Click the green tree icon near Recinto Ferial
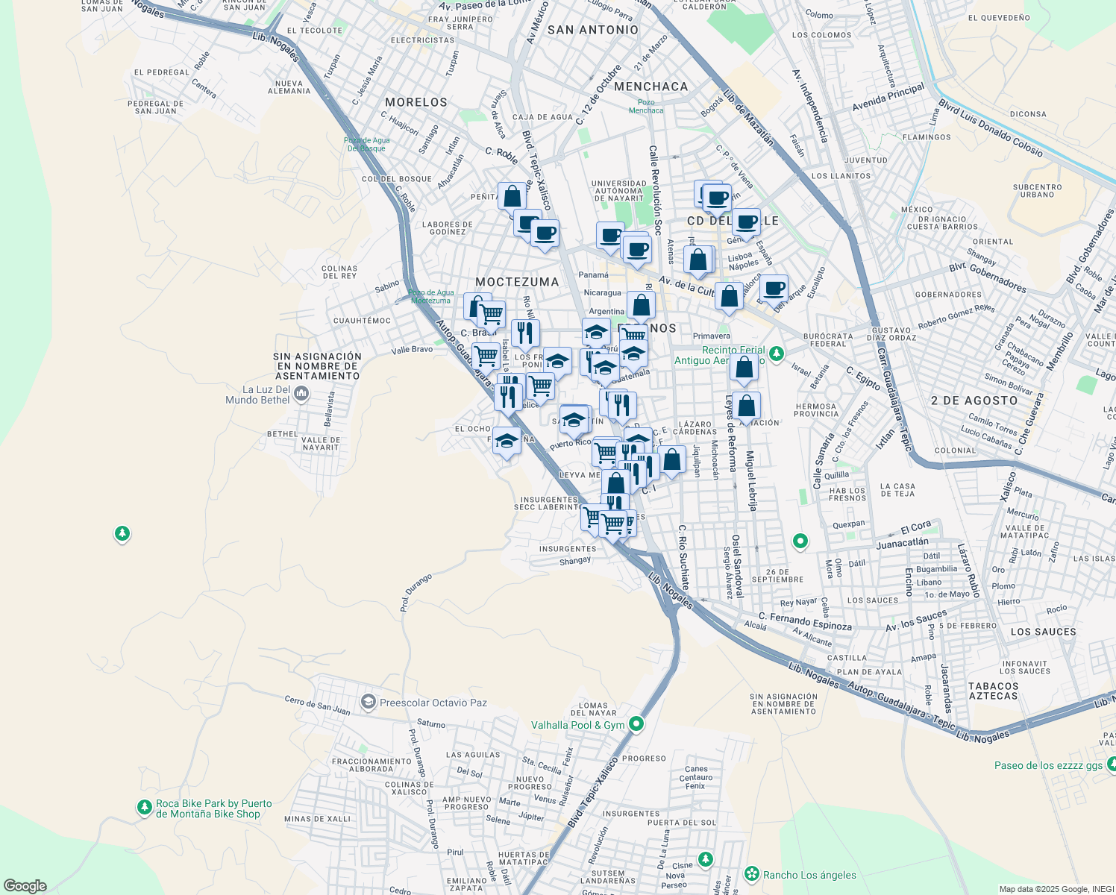The image size is (1116, 895). click(x=776, y=354)
